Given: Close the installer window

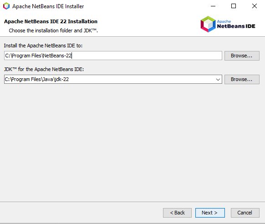Looking at the screenshot, I should (255, 6).
